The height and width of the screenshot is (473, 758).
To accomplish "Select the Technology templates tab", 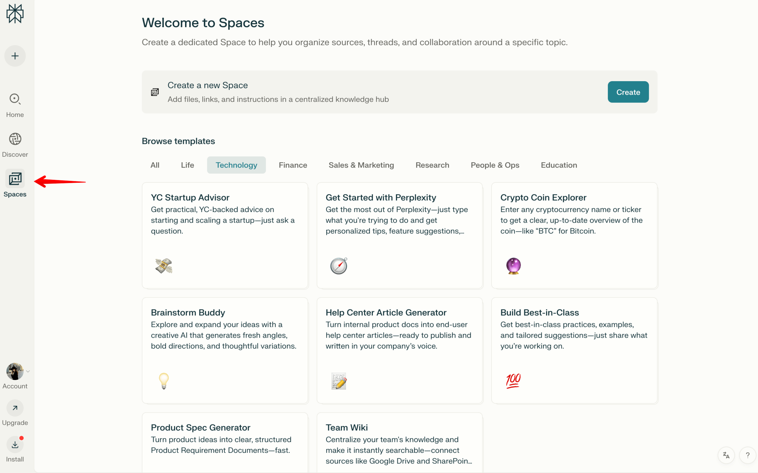I will pos(236,165).
